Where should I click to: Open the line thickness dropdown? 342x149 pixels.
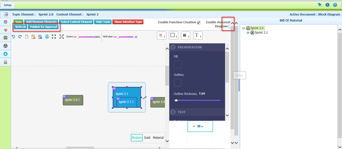tap(186, 36)
